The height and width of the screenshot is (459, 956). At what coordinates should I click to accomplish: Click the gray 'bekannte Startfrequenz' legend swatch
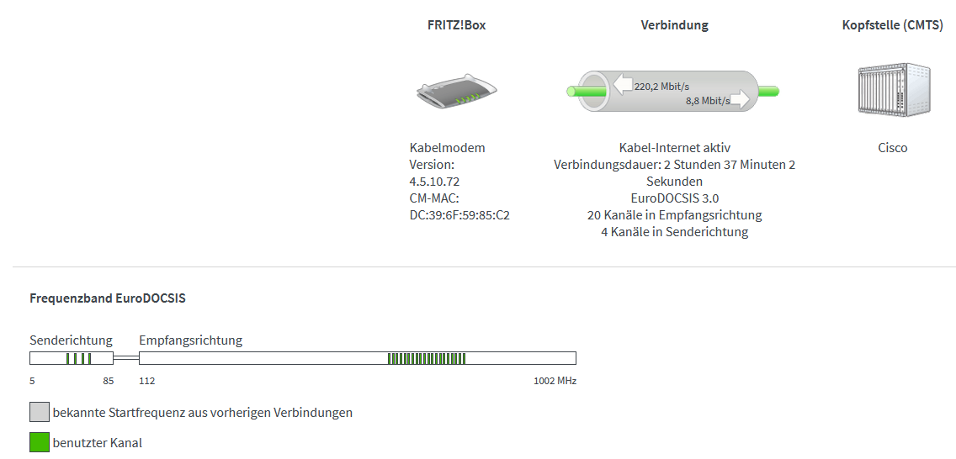(x=40, y=412)
